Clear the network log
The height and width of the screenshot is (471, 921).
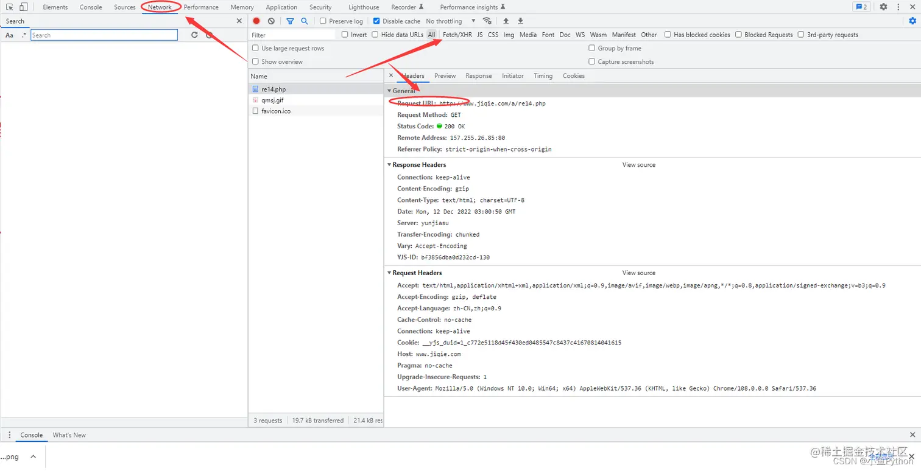(271, 21)
